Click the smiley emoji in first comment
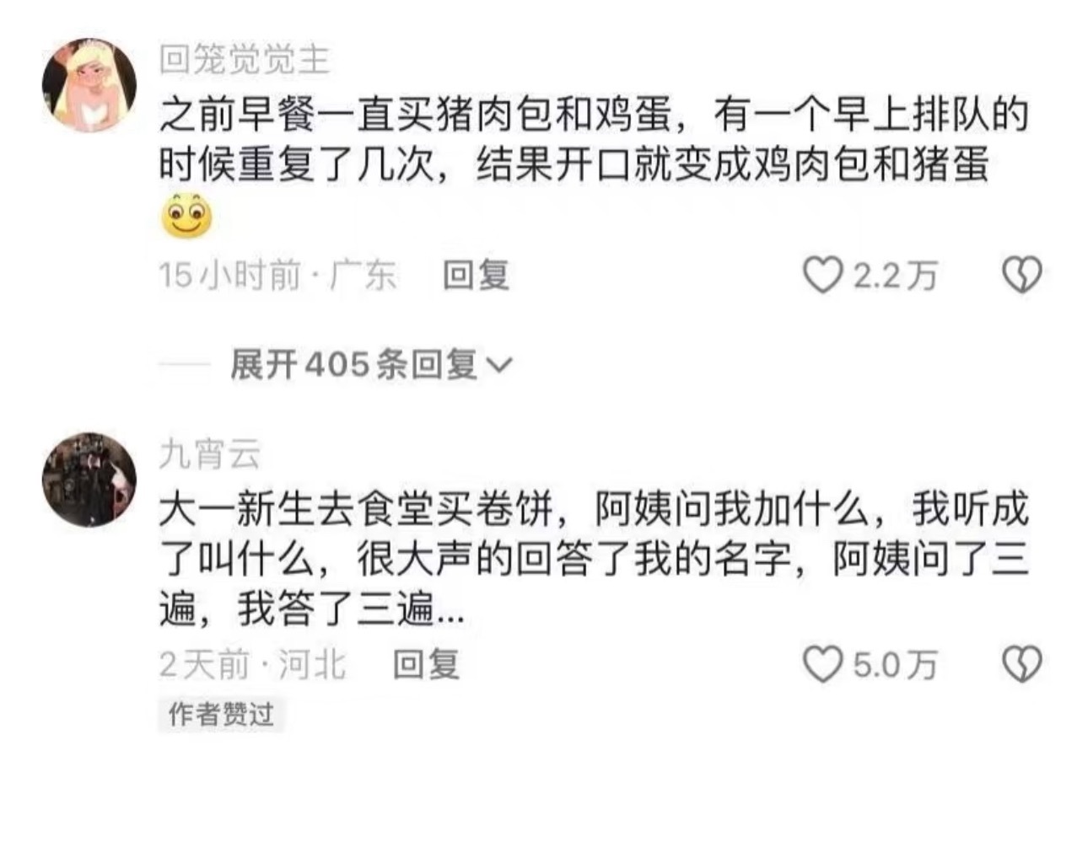The width and height of the screenshot is (1088, 858). (x=186, y=216)
